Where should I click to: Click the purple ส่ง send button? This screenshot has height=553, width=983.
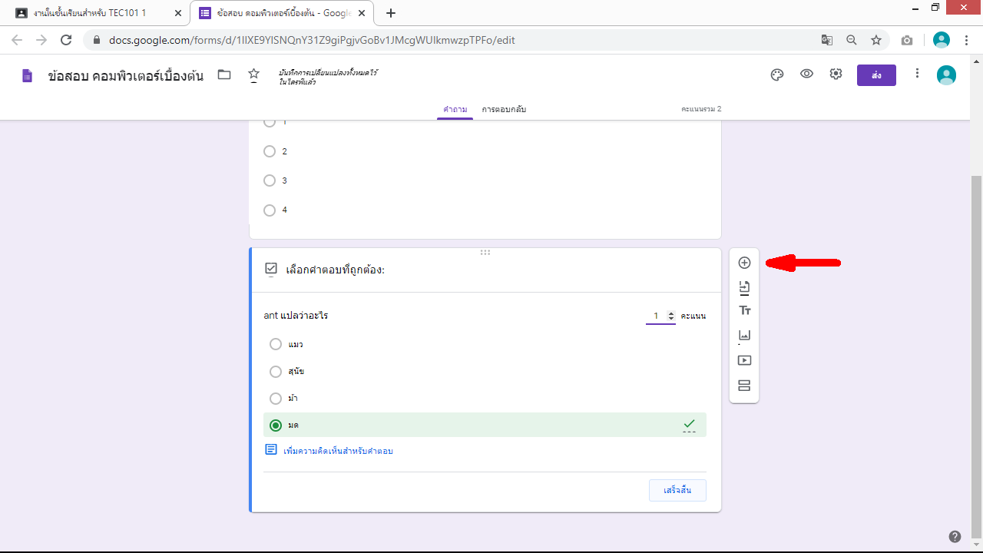(x=876, y=75)
